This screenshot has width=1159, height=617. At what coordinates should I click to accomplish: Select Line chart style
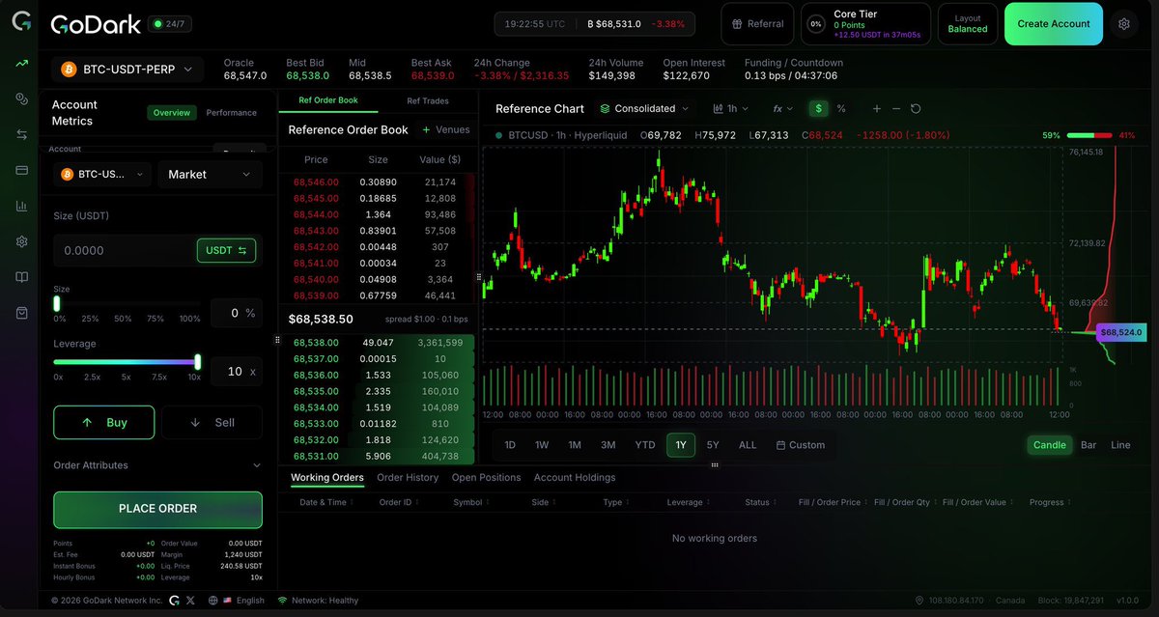[1120, 445]
